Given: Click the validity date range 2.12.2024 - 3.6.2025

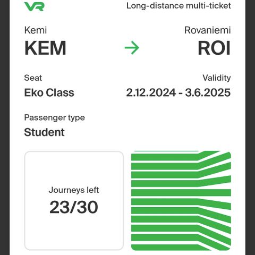Looking at the screenshot, I should point(178,92).
